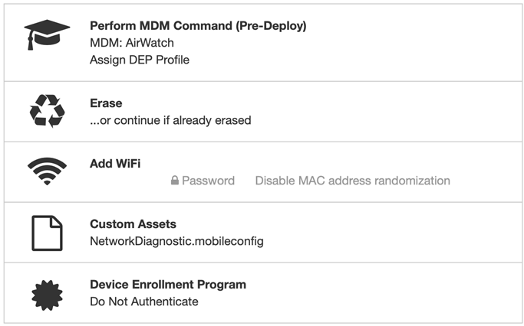Click the graduation cap MDM command icon
The image size is (524, 326).
click(x=47, y=35)
